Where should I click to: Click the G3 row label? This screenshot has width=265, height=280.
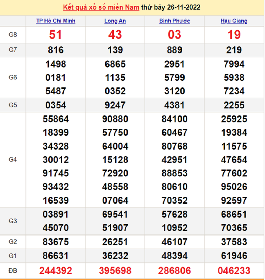point(13,221)
